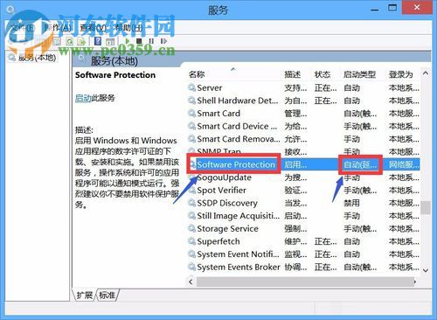Screen dimensions: 437x320
Task: Click horizontal scrollbar left arrow
Action: 191,282
